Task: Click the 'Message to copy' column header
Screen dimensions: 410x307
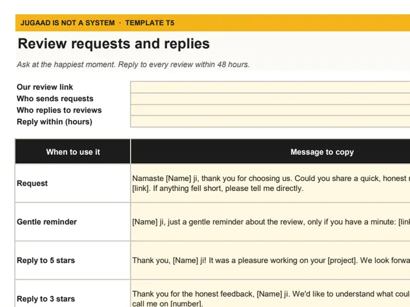Action: pos(270,152)
